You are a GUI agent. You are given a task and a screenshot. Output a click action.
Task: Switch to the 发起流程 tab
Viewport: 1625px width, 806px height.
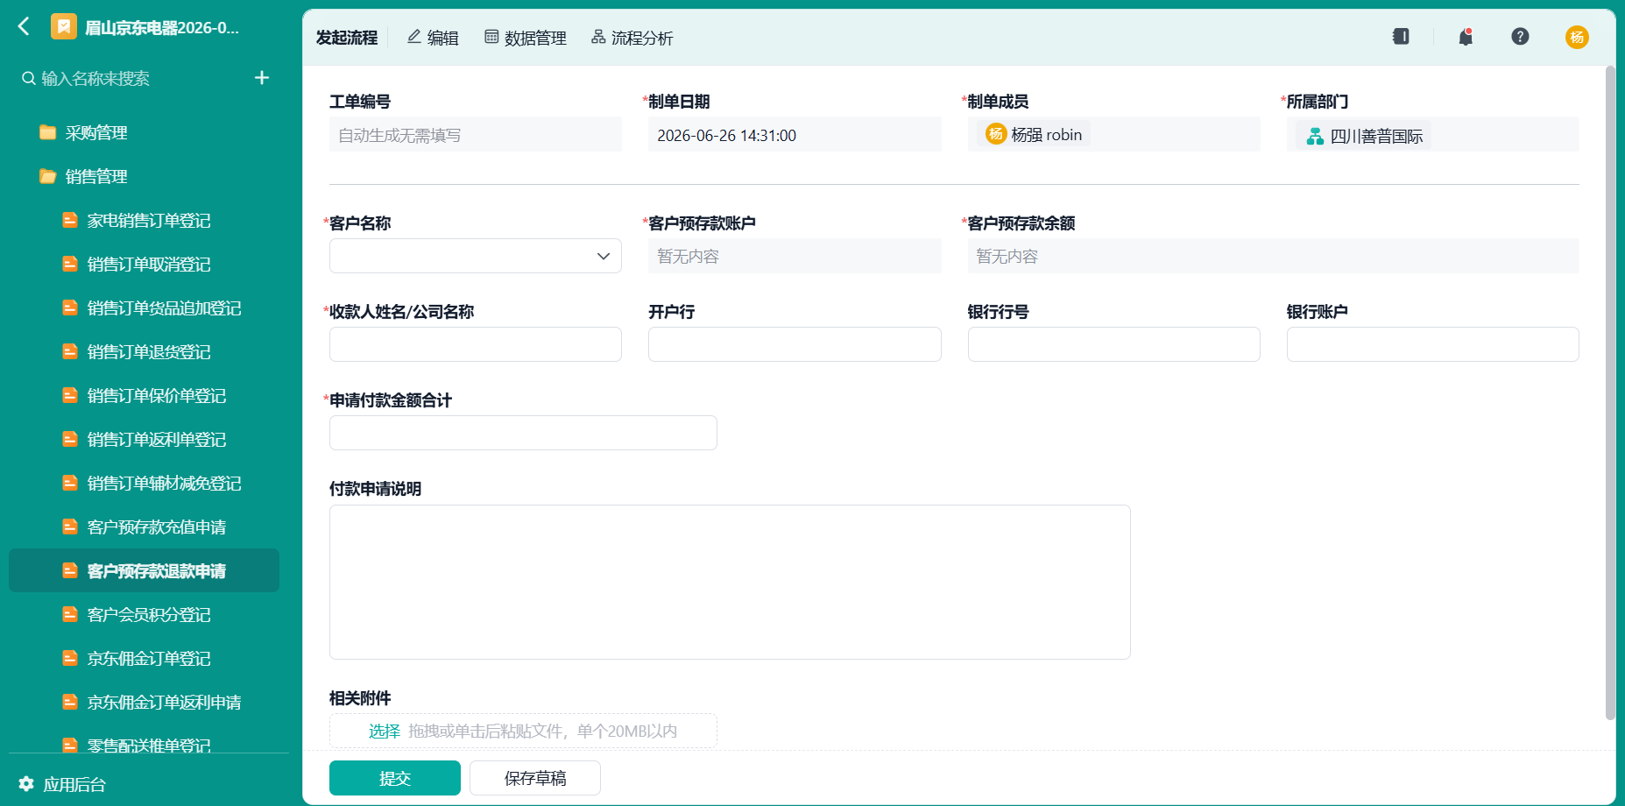pyautogui.click(x=347, y=38)
